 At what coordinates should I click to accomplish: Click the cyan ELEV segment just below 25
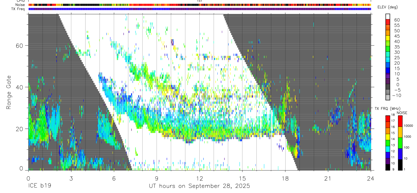[388, 60]
